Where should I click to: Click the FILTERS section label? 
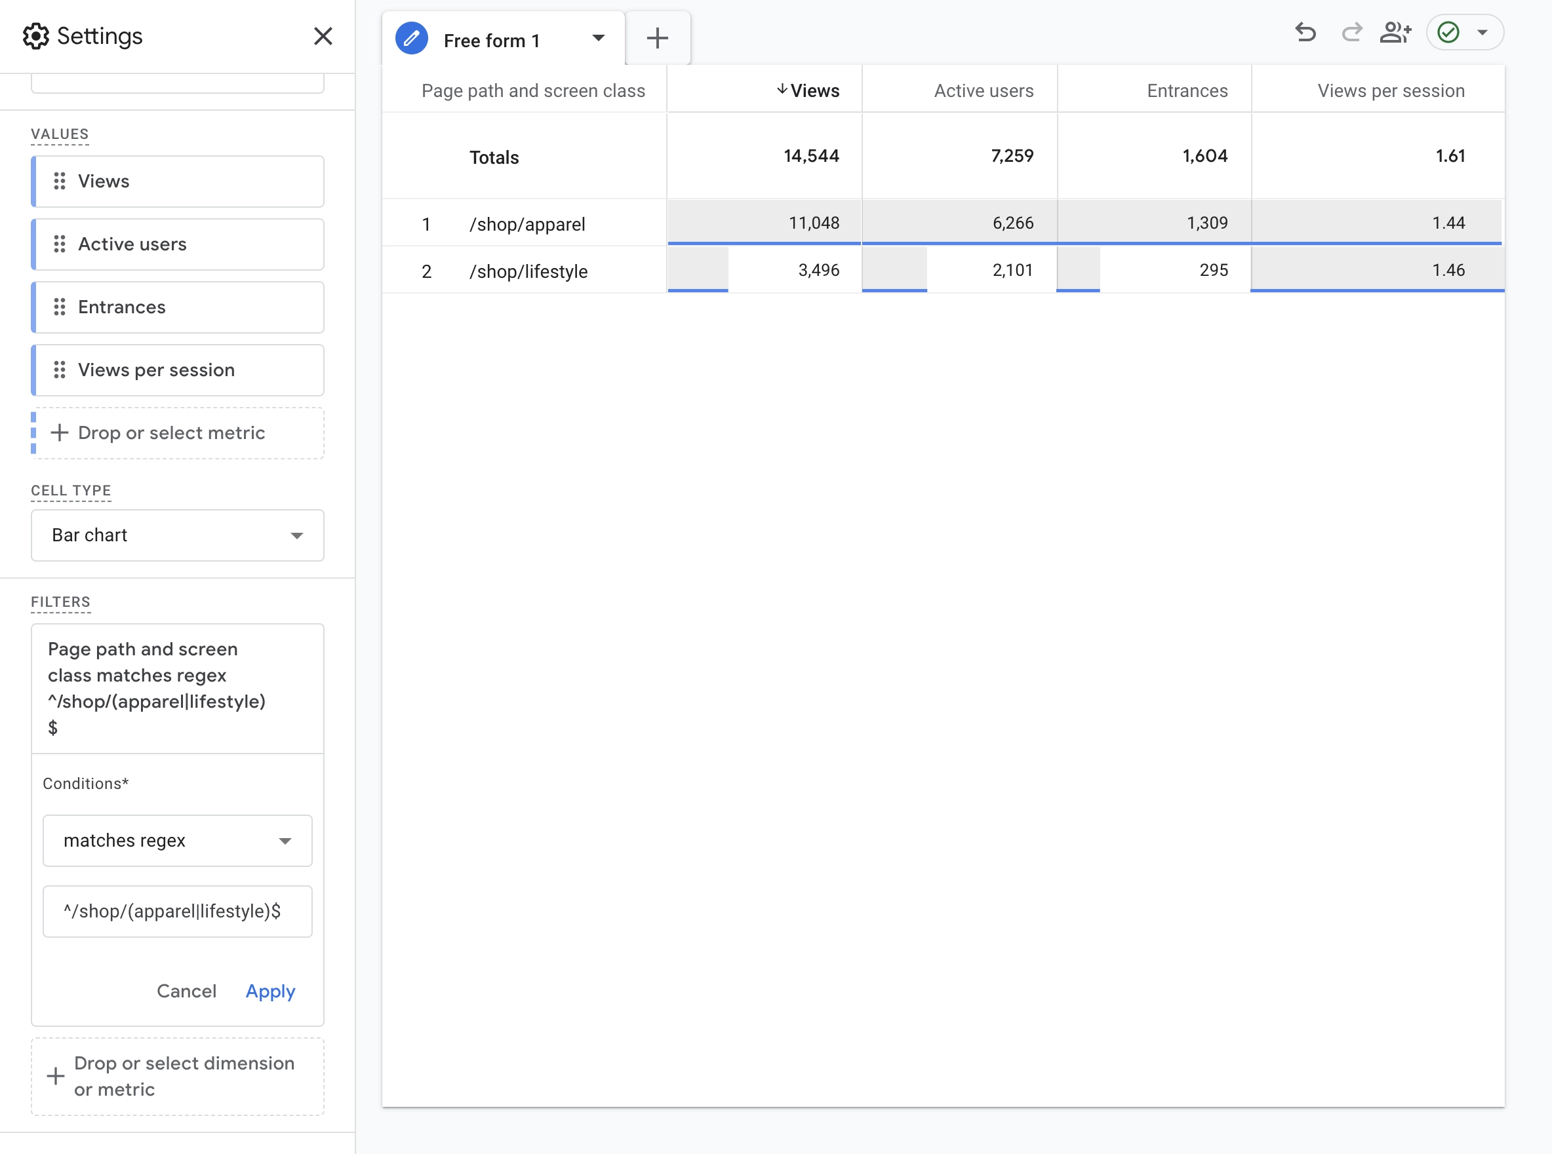coord(60,602)
